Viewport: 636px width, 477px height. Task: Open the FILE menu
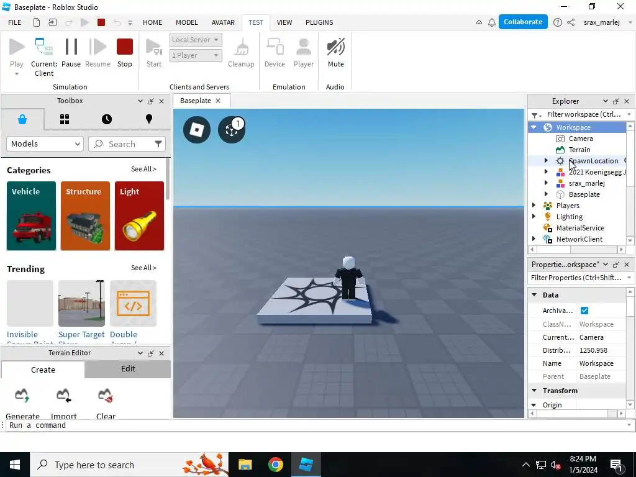pos(15,22)
